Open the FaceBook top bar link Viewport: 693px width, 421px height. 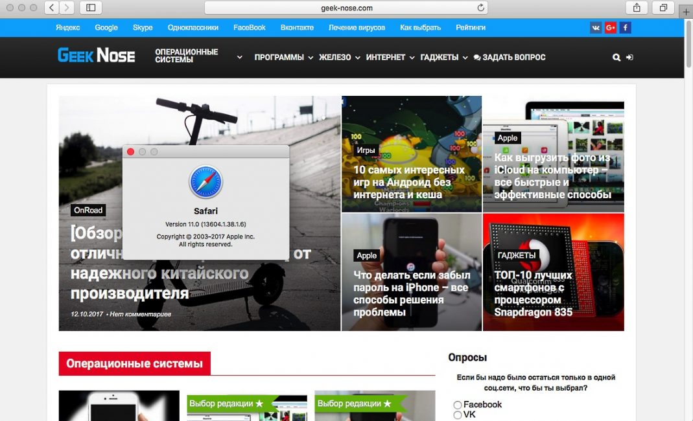click(250, 27)
